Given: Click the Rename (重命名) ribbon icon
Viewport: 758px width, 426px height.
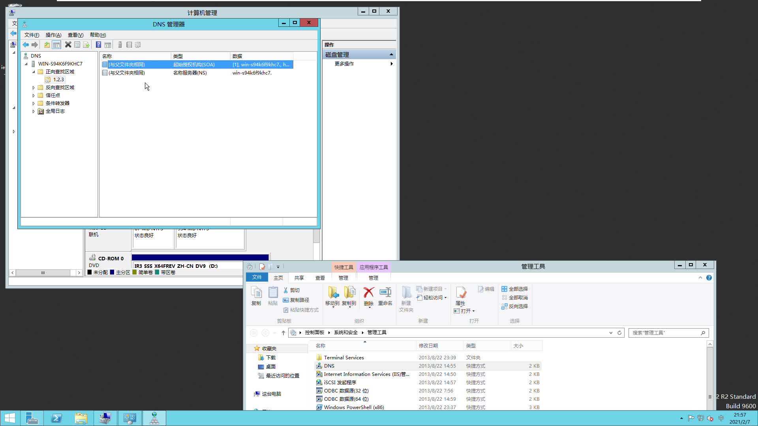Looking at the screenshot, I should coord(385,296).
